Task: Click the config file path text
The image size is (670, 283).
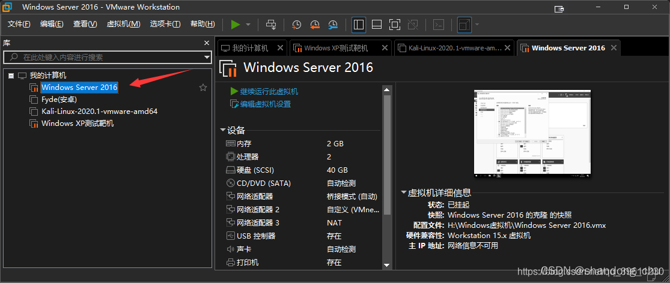Action: point(526,225)
